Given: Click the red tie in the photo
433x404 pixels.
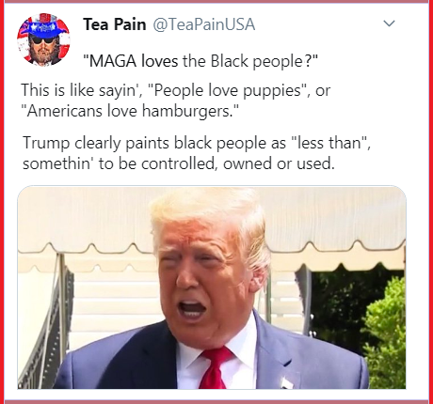Looking at the screenshot, I should point(216,368).
